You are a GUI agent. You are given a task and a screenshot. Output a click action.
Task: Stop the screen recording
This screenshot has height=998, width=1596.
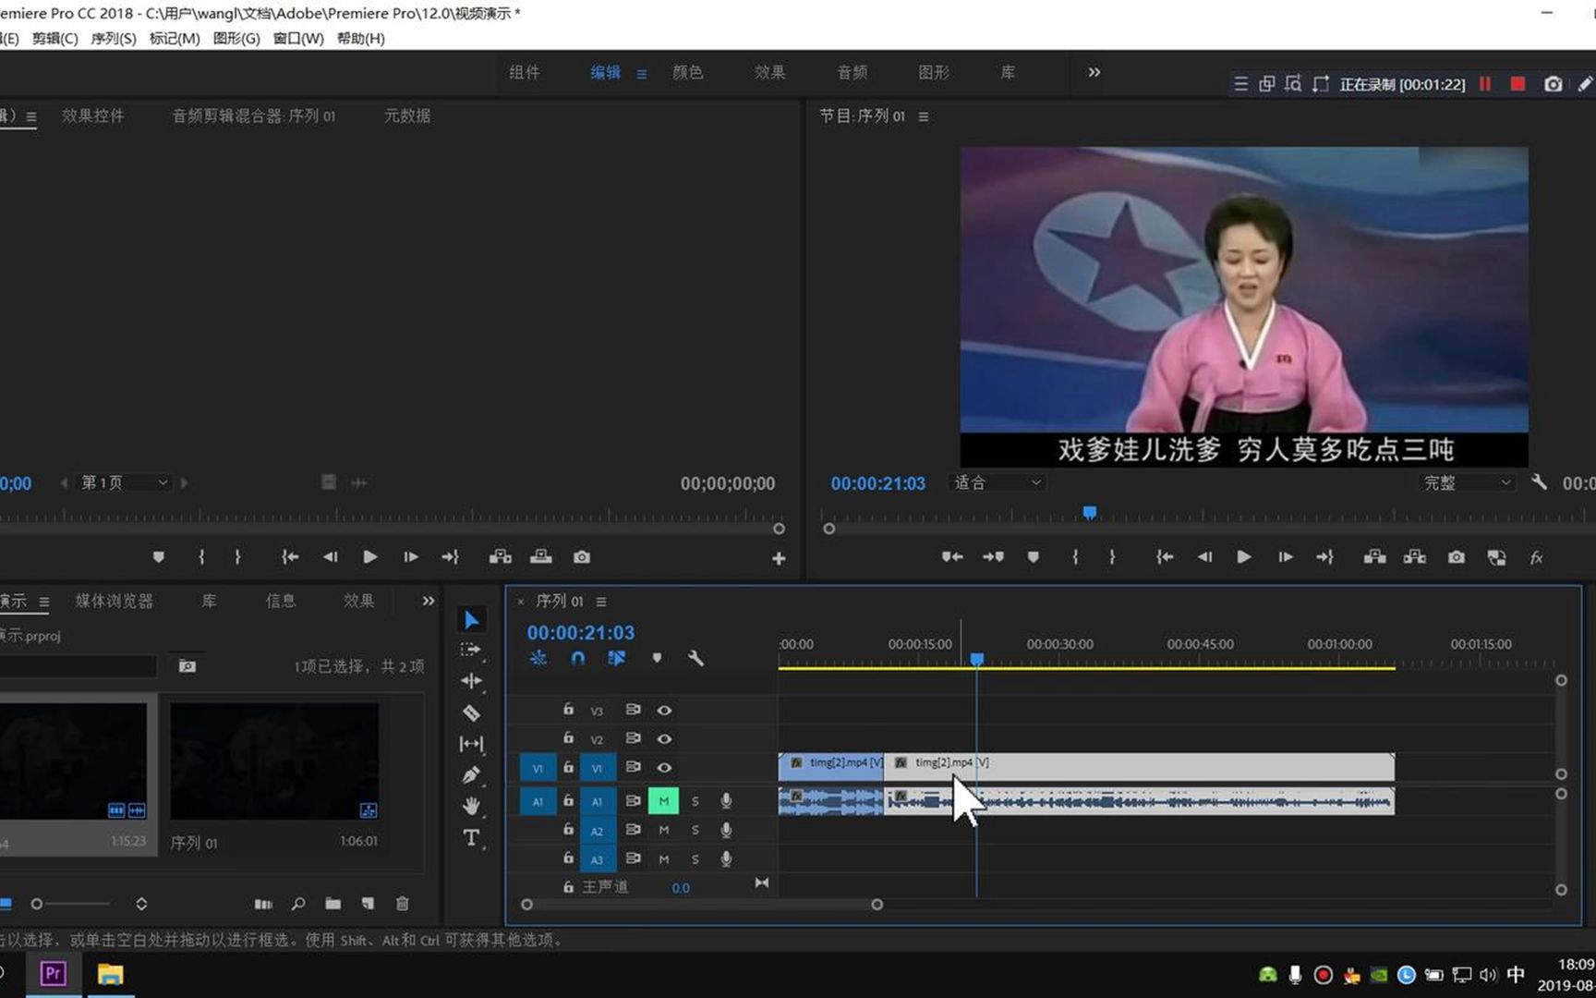(1517, 84)
